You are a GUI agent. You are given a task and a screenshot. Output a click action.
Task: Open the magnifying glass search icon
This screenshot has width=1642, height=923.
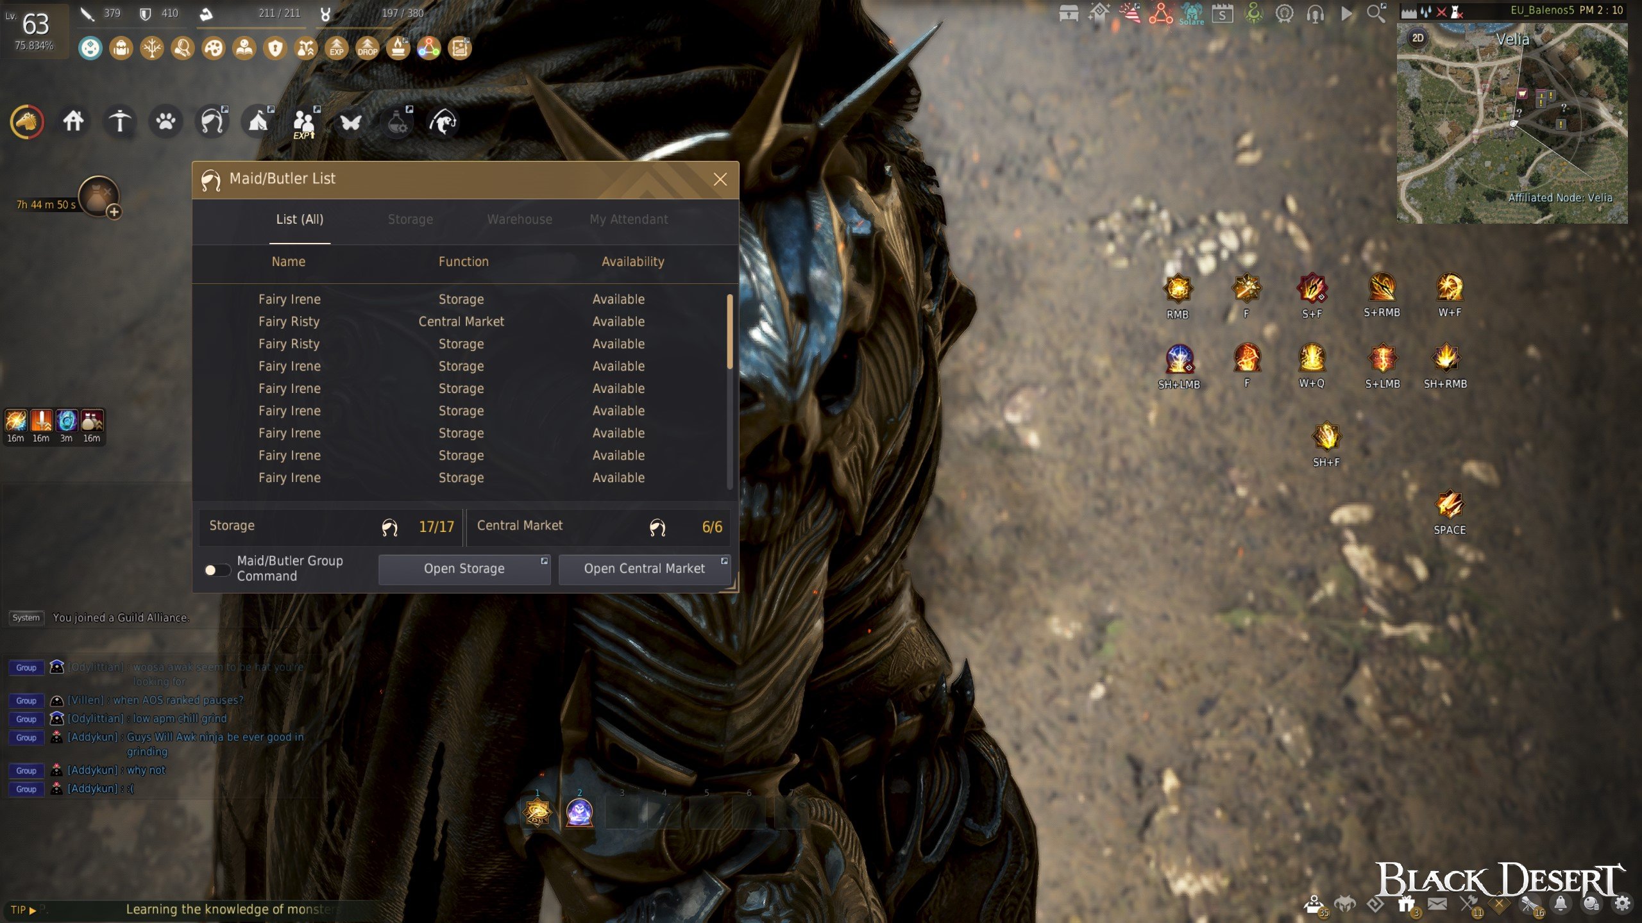point(1376,13)
